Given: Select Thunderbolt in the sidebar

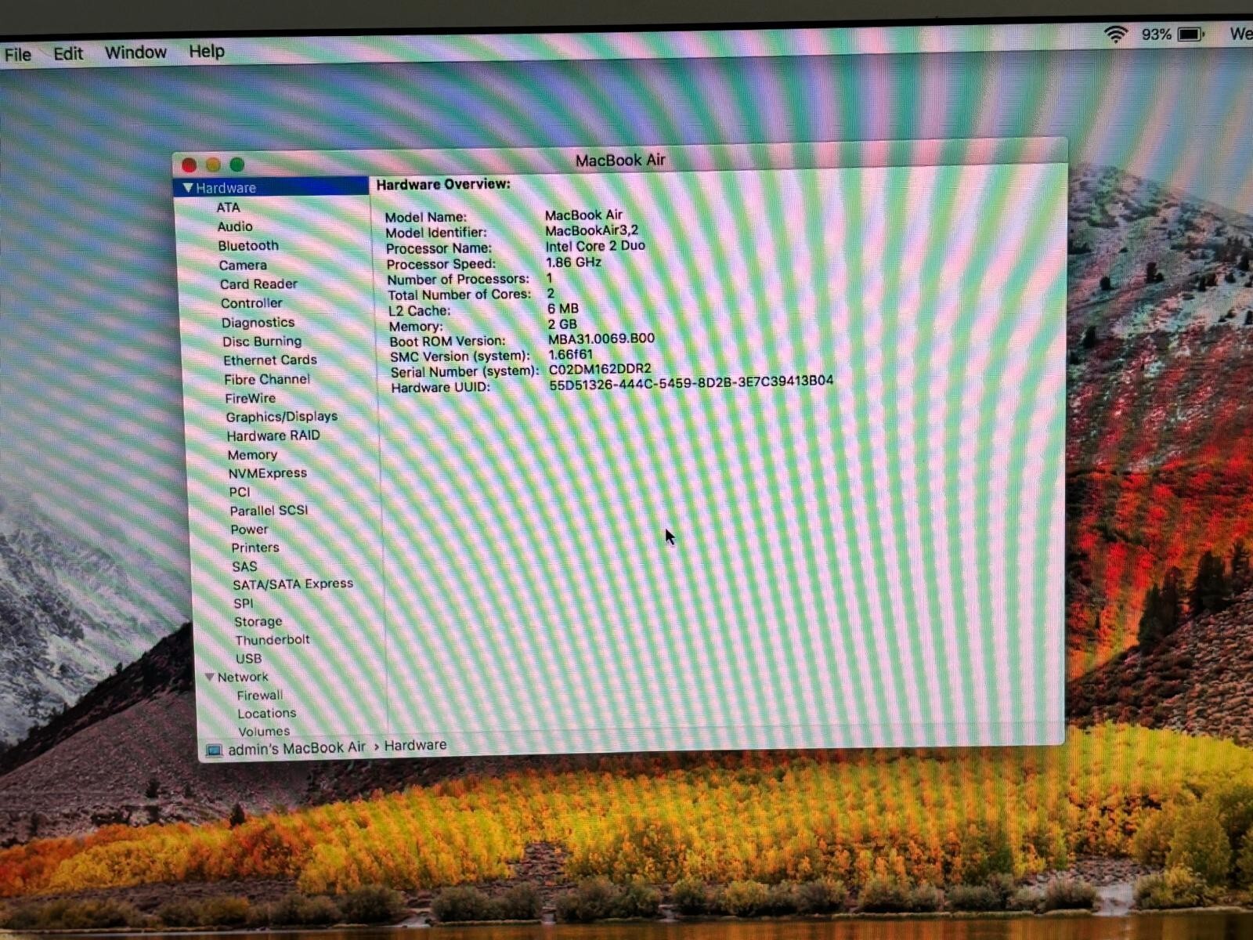Looking at the screenshot, I should pyautogui.click(x=273, y=640).
